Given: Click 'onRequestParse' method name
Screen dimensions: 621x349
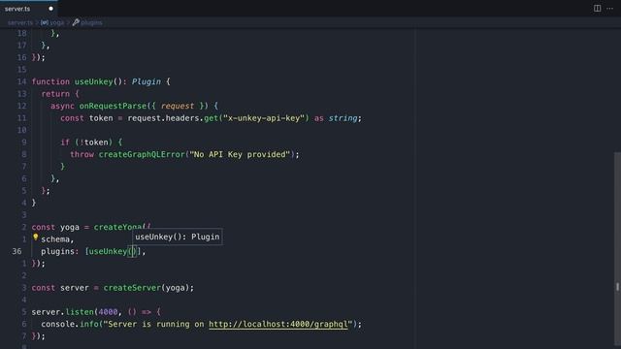Looking at the screenshot, I should pos(113,106).
